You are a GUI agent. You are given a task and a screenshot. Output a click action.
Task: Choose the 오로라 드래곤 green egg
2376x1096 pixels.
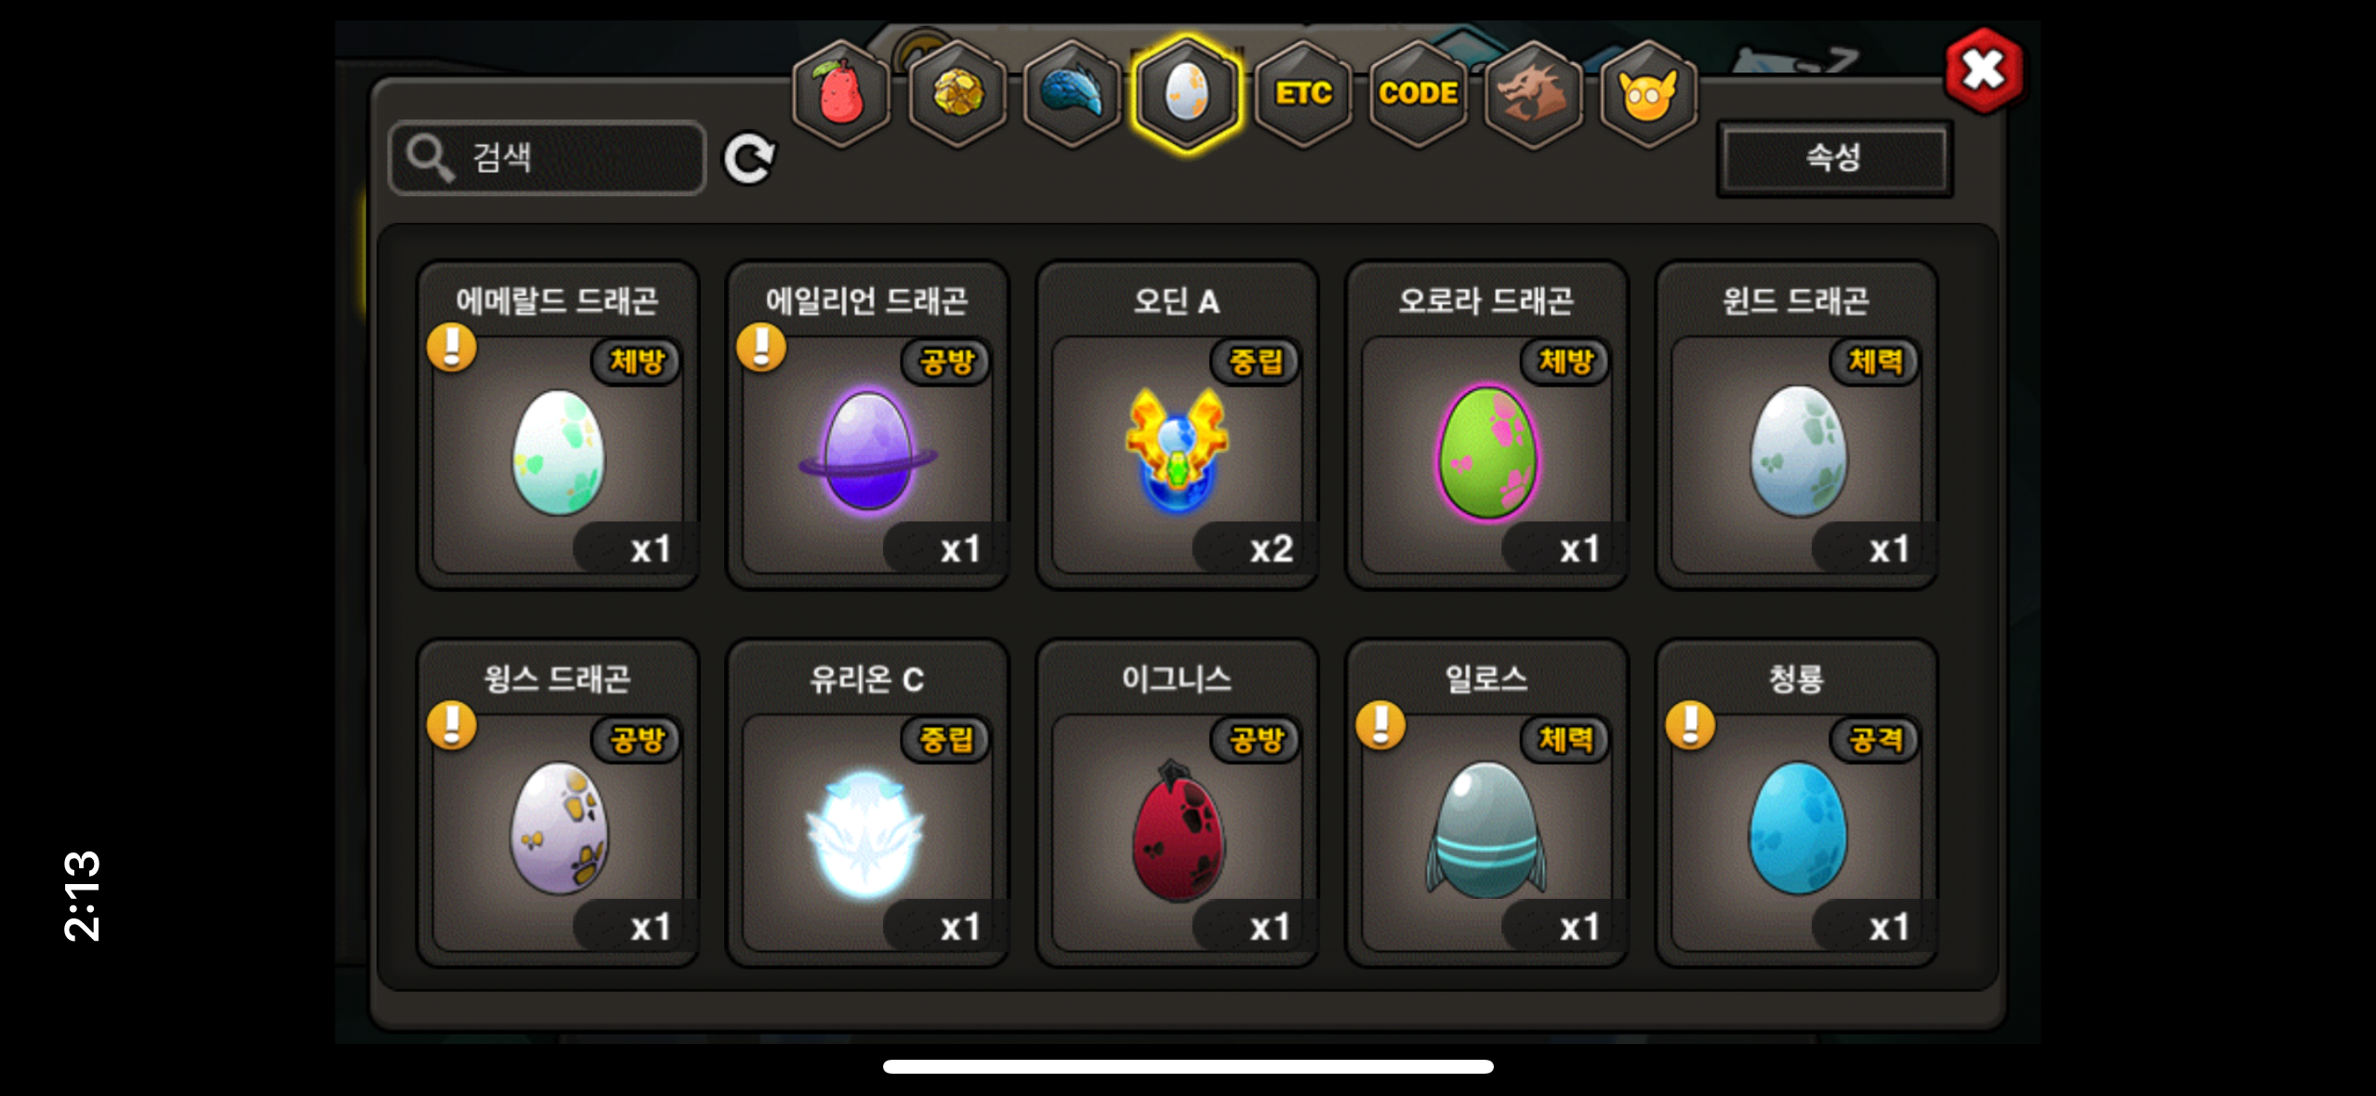pos(1486,425)
